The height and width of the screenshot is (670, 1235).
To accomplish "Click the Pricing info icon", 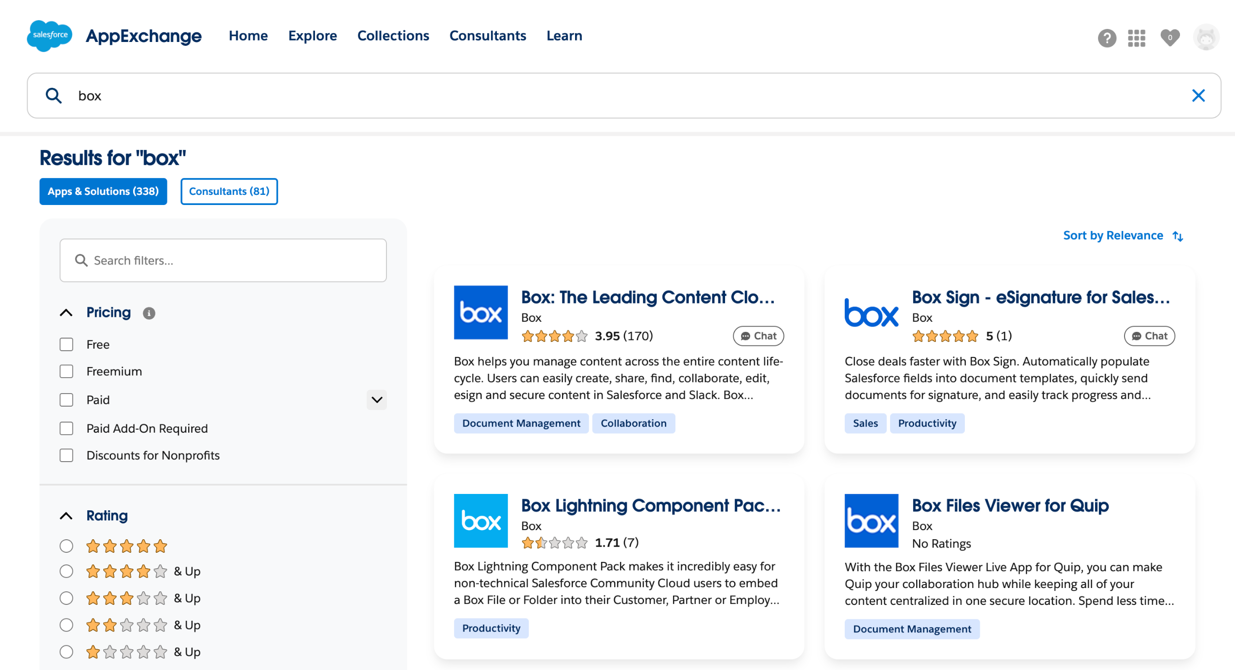I will pos(149,313).
